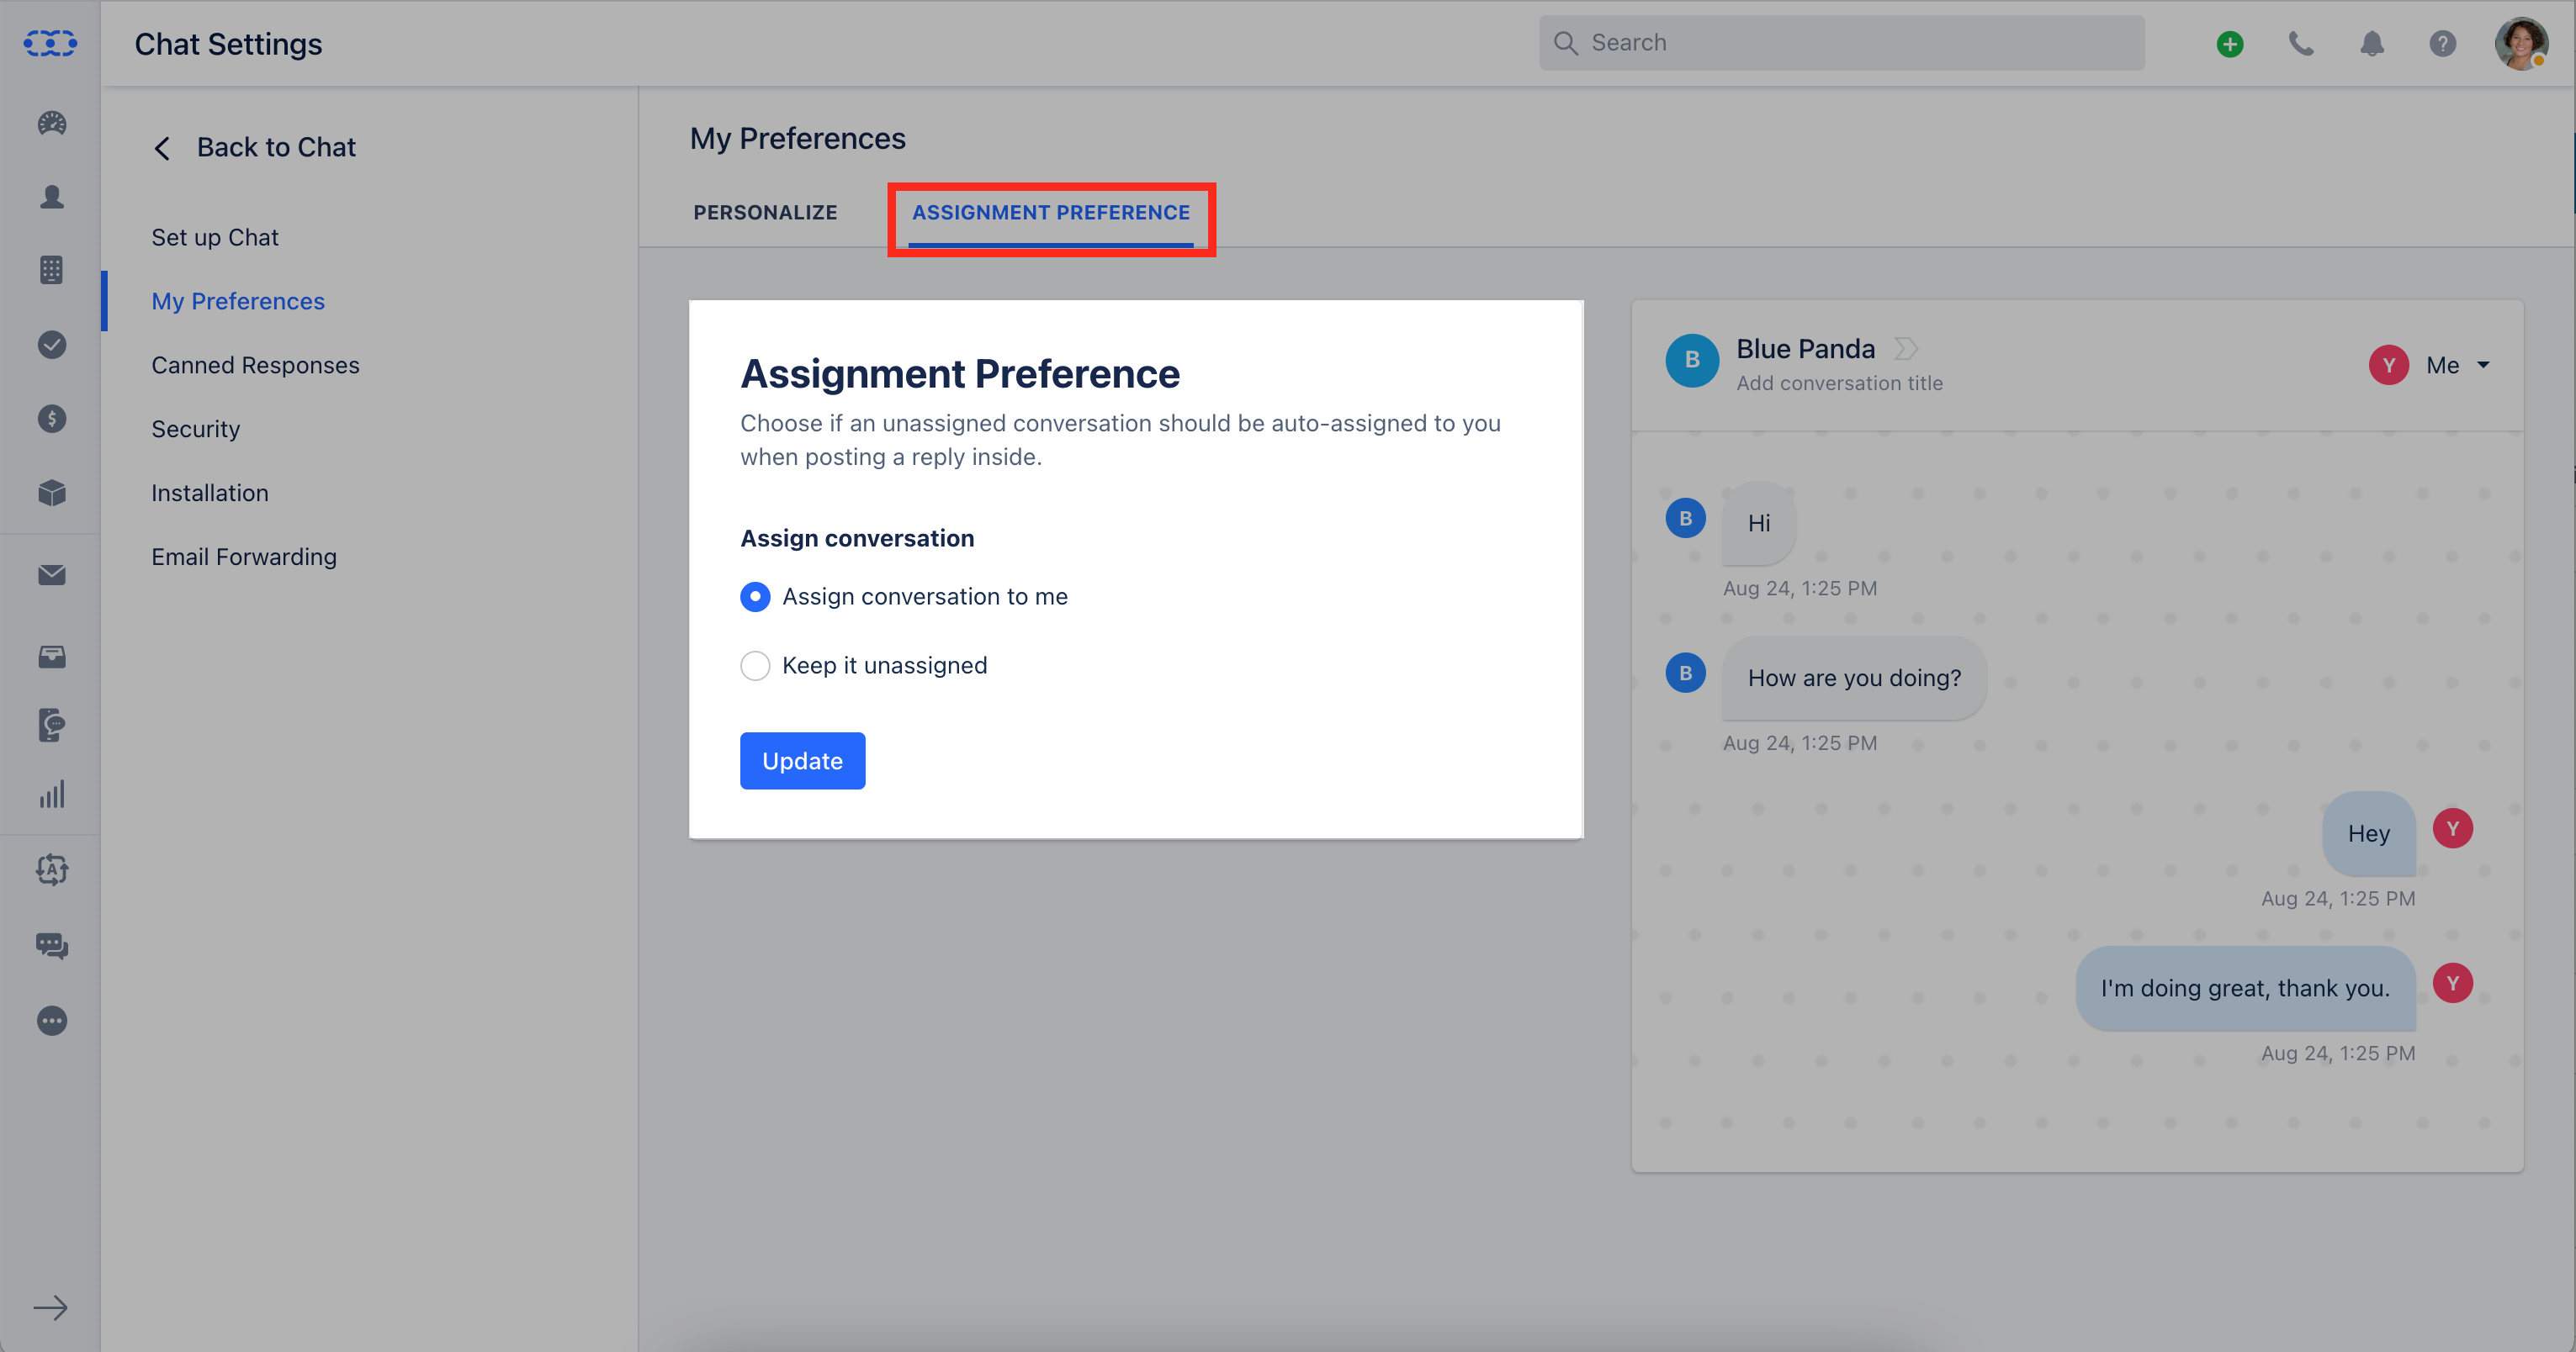Click the B avatar beside 'Hi' message
This screenshot has height=1352, width=2576.
tap(1686, 519)
